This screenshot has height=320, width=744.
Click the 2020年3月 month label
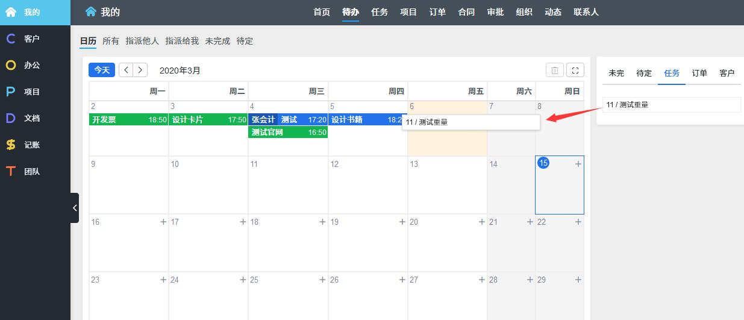tap(180, 71)
